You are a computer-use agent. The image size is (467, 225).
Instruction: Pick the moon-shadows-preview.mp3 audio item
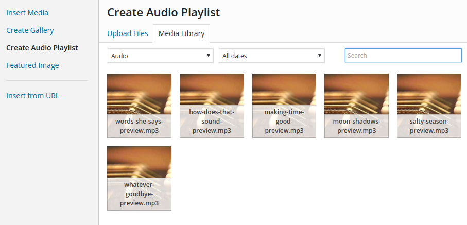point(356,106)
